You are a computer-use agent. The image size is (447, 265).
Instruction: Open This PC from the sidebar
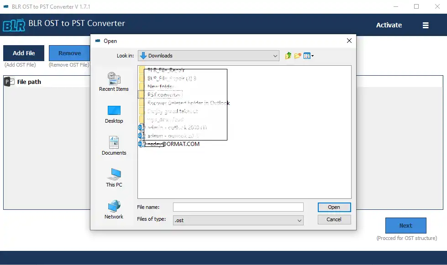coord(114,178)
